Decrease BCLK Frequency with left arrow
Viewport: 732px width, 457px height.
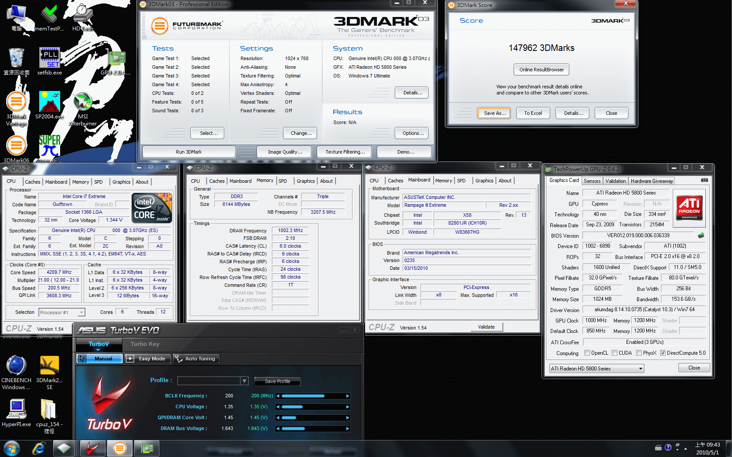click(x=278, y=396)
